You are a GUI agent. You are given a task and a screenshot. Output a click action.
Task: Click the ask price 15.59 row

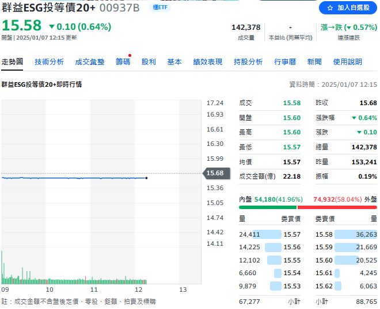pyautogui.click(x=346, y=247)
